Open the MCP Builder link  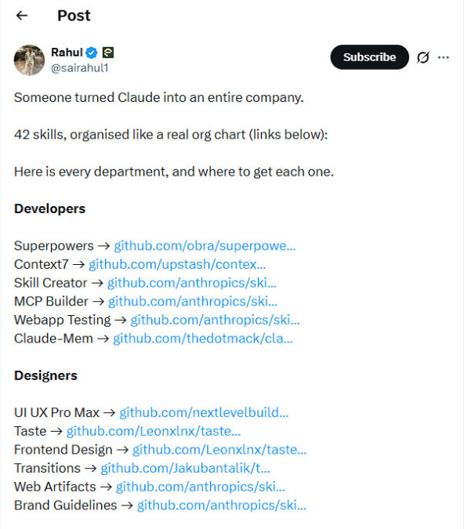coord(193,301)
